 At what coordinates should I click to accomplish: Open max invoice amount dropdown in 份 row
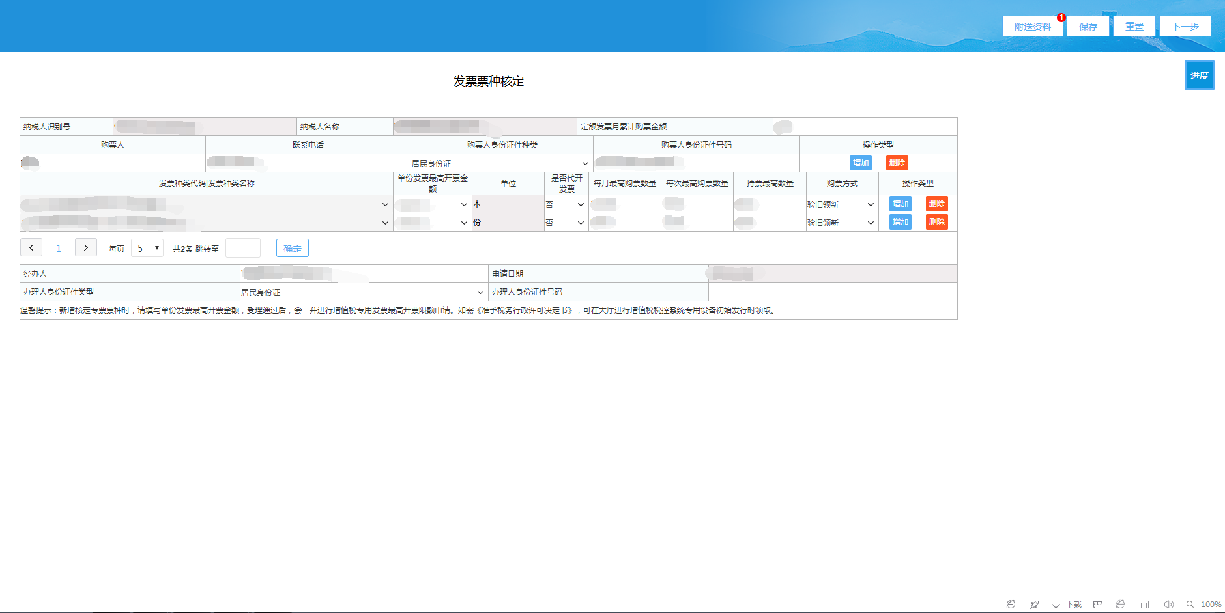pos(432,223)
